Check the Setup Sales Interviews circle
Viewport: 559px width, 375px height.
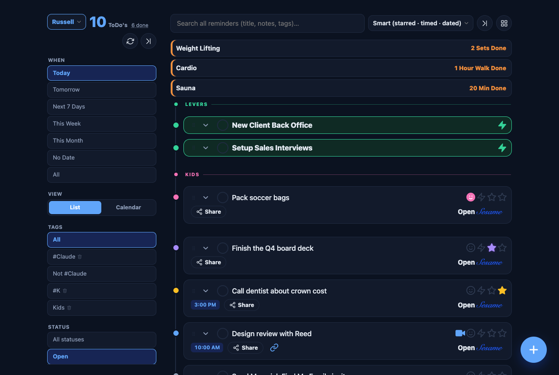point(223,148)
